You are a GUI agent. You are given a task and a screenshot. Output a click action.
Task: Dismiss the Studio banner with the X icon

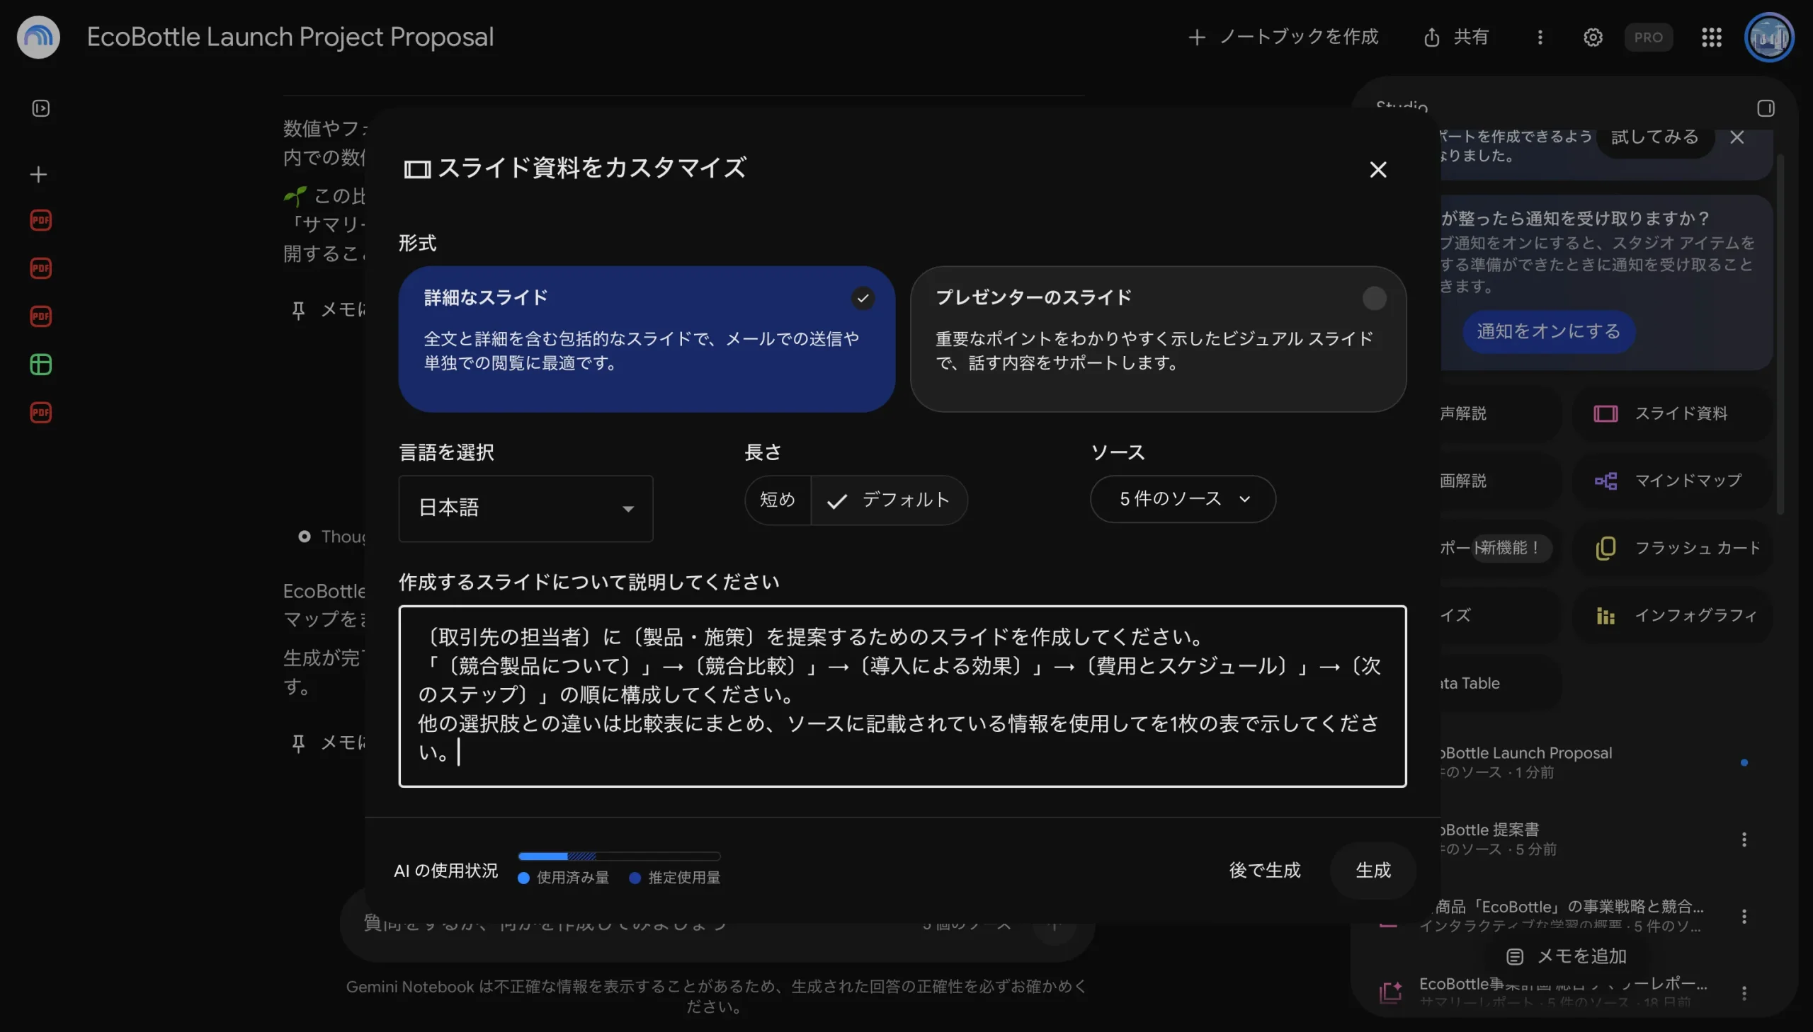(x=1737, y=137)
